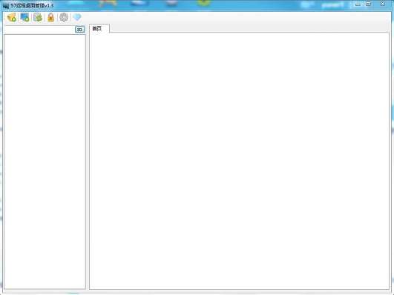This screenshot has height=295, width=394.
Task: Click inside the blank 首页 content area
Action: (239, 161)
